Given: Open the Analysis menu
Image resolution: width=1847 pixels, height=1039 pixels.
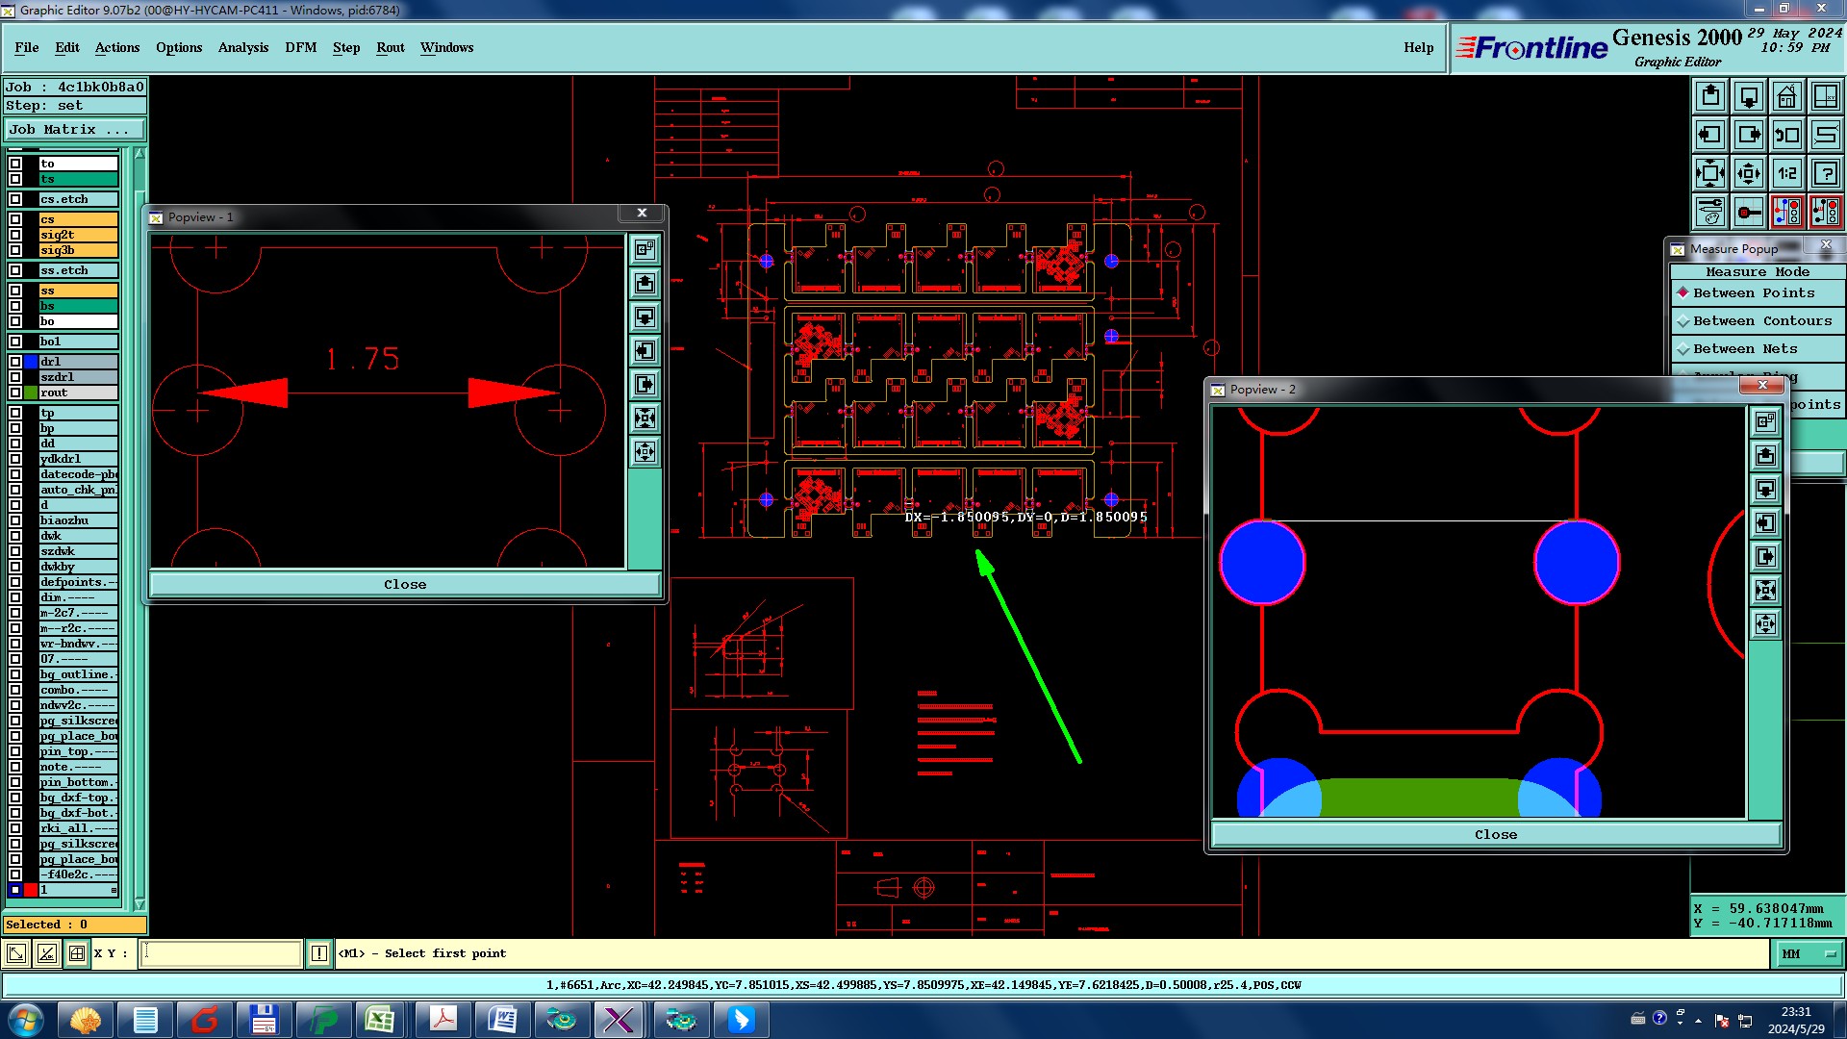Looking at the screenshot, I should tap(242, 47).
